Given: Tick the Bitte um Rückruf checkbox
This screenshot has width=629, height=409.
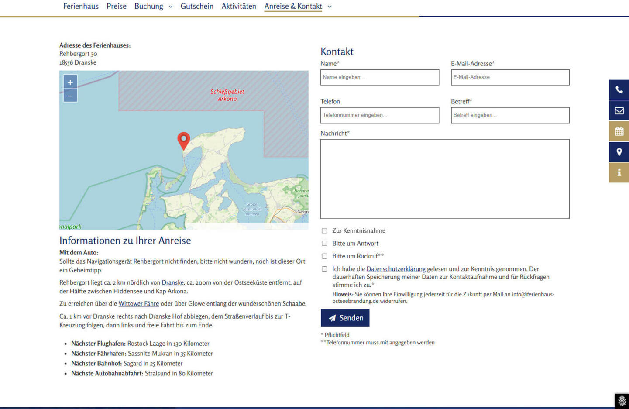Looking at the screenshot, I should [x=324, y=256].
